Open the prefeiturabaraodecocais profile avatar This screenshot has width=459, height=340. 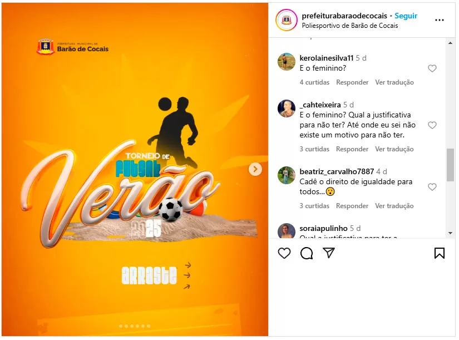(x=287, y=20)
